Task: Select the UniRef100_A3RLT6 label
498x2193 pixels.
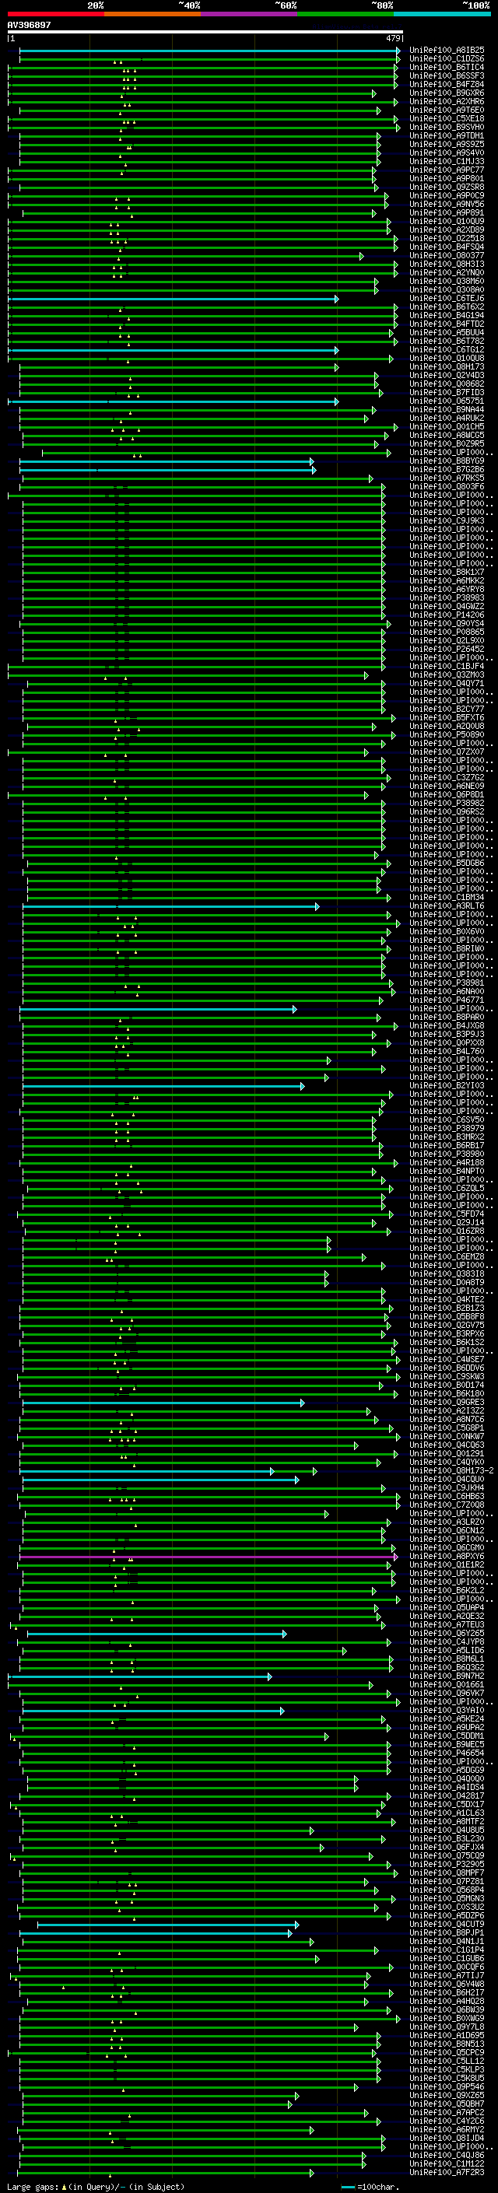Action: pos(446,906)
